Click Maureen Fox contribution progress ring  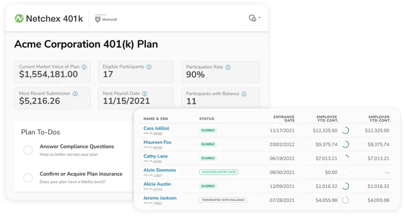[345, 145]
